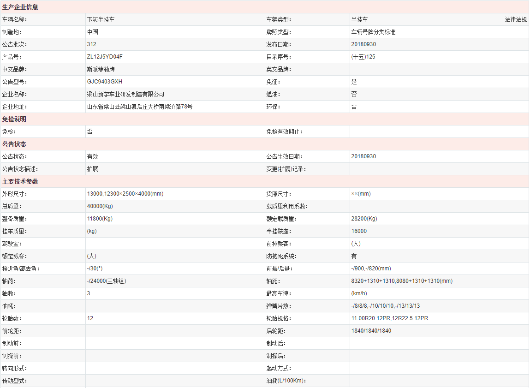Click the 免检说明 section header
530x388 pixels.
point(14,119)
